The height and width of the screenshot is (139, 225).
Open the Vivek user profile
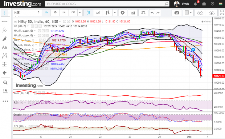coord(181,4)
